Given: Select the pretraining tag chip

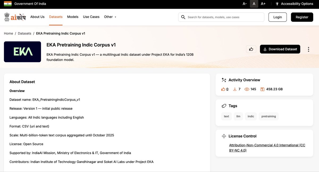Looking at the screenshot, I should (x=268, y=116).
